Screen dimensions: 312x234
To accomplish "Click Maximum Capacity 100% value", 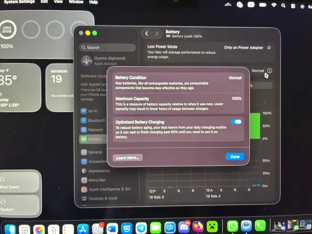I will (x=237, y=99).
